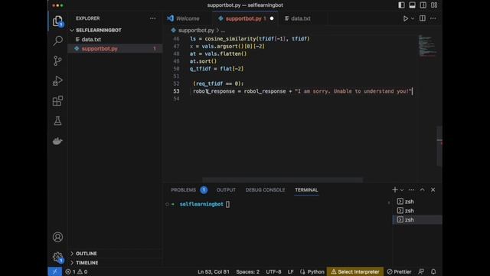The height and width of the screenshot is (276, 490).
Task: Open terminal panel more actions
Action: pyautogui.click(x=411, y=189)
